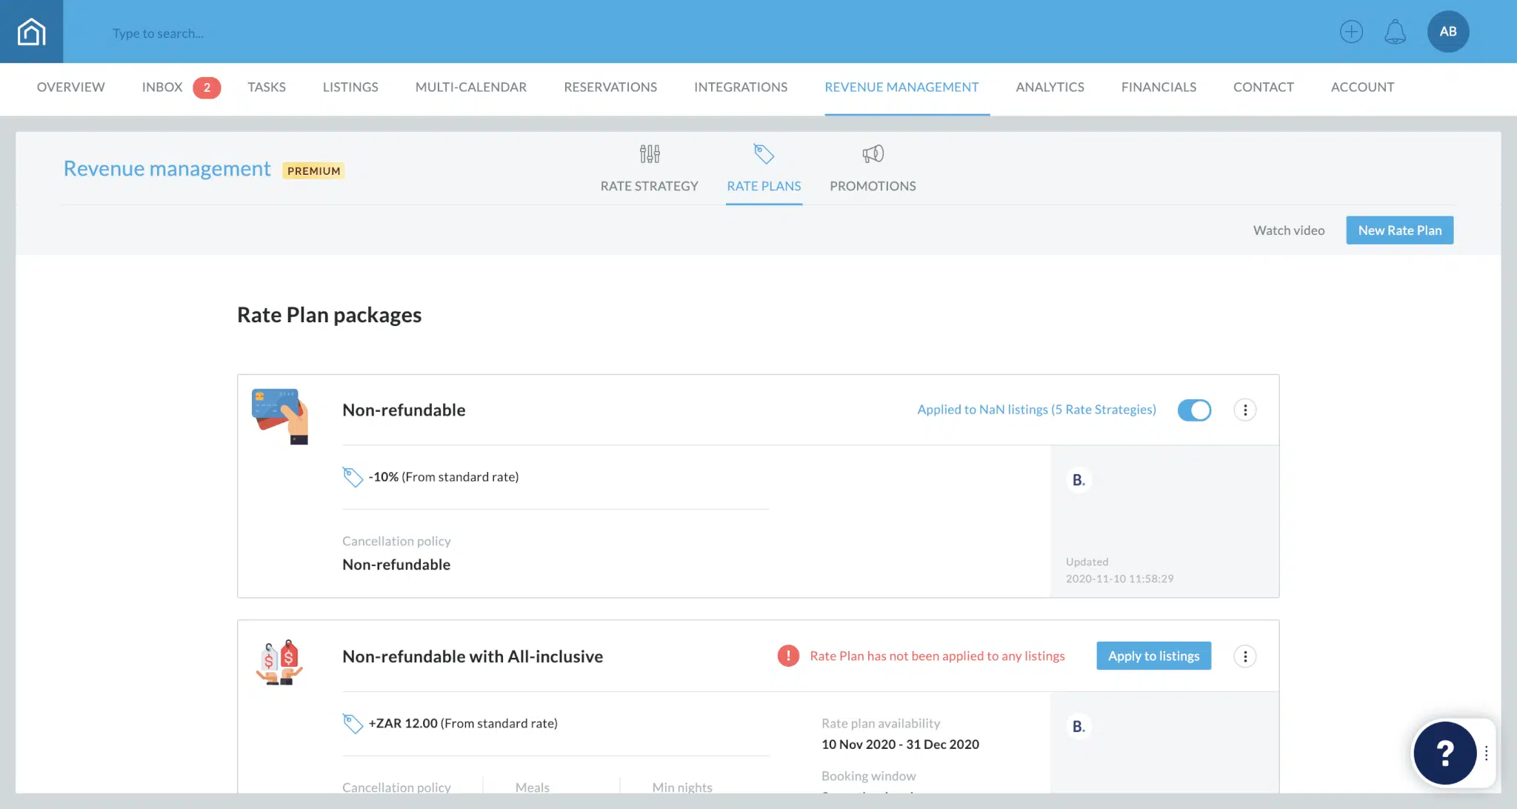1517x809 pixels.
Task: Click the credit card illustration for Non-refundable
Action: pyautogui.click(x=280, y=416)
